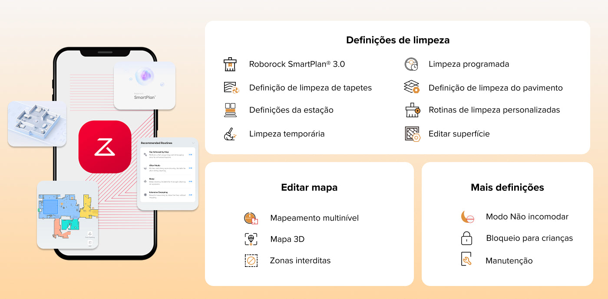Click the Manutenção wrench icon

point(466,259)
